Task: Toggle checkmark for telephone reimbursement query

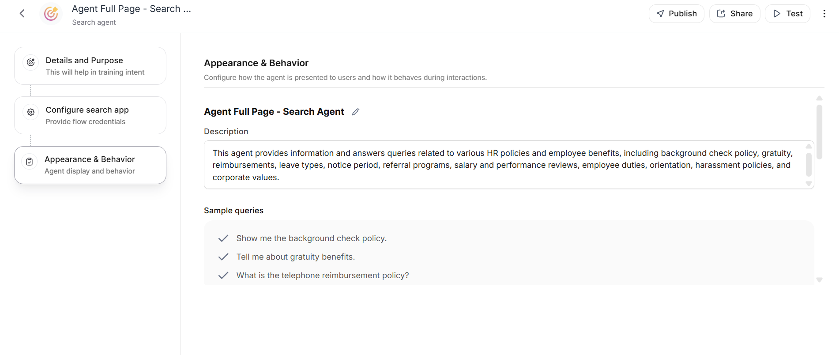Action: [223, 276]
